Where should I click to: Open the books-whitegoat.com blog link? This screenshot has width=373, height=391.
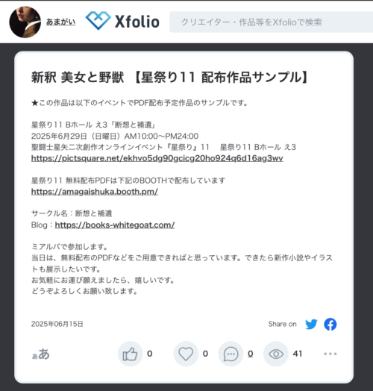click(x=115, y=225)
